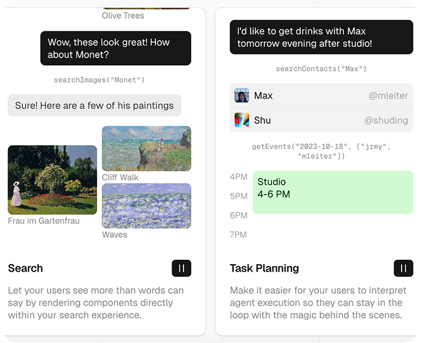The image size is (421, 343).
Task: Click Max's avatar photo
Action: pos(242,96)
